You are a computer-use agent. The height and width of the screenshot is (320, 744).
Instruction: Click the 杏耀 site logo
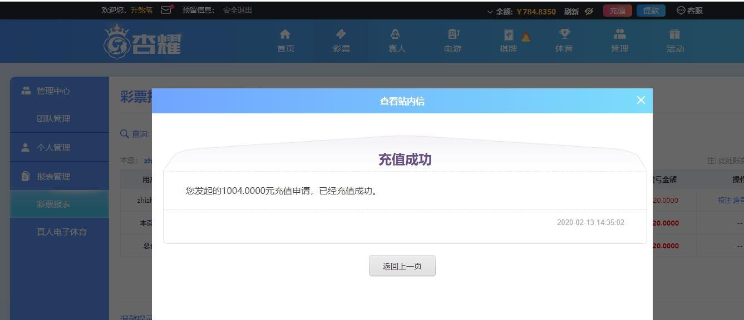[142, 41]
